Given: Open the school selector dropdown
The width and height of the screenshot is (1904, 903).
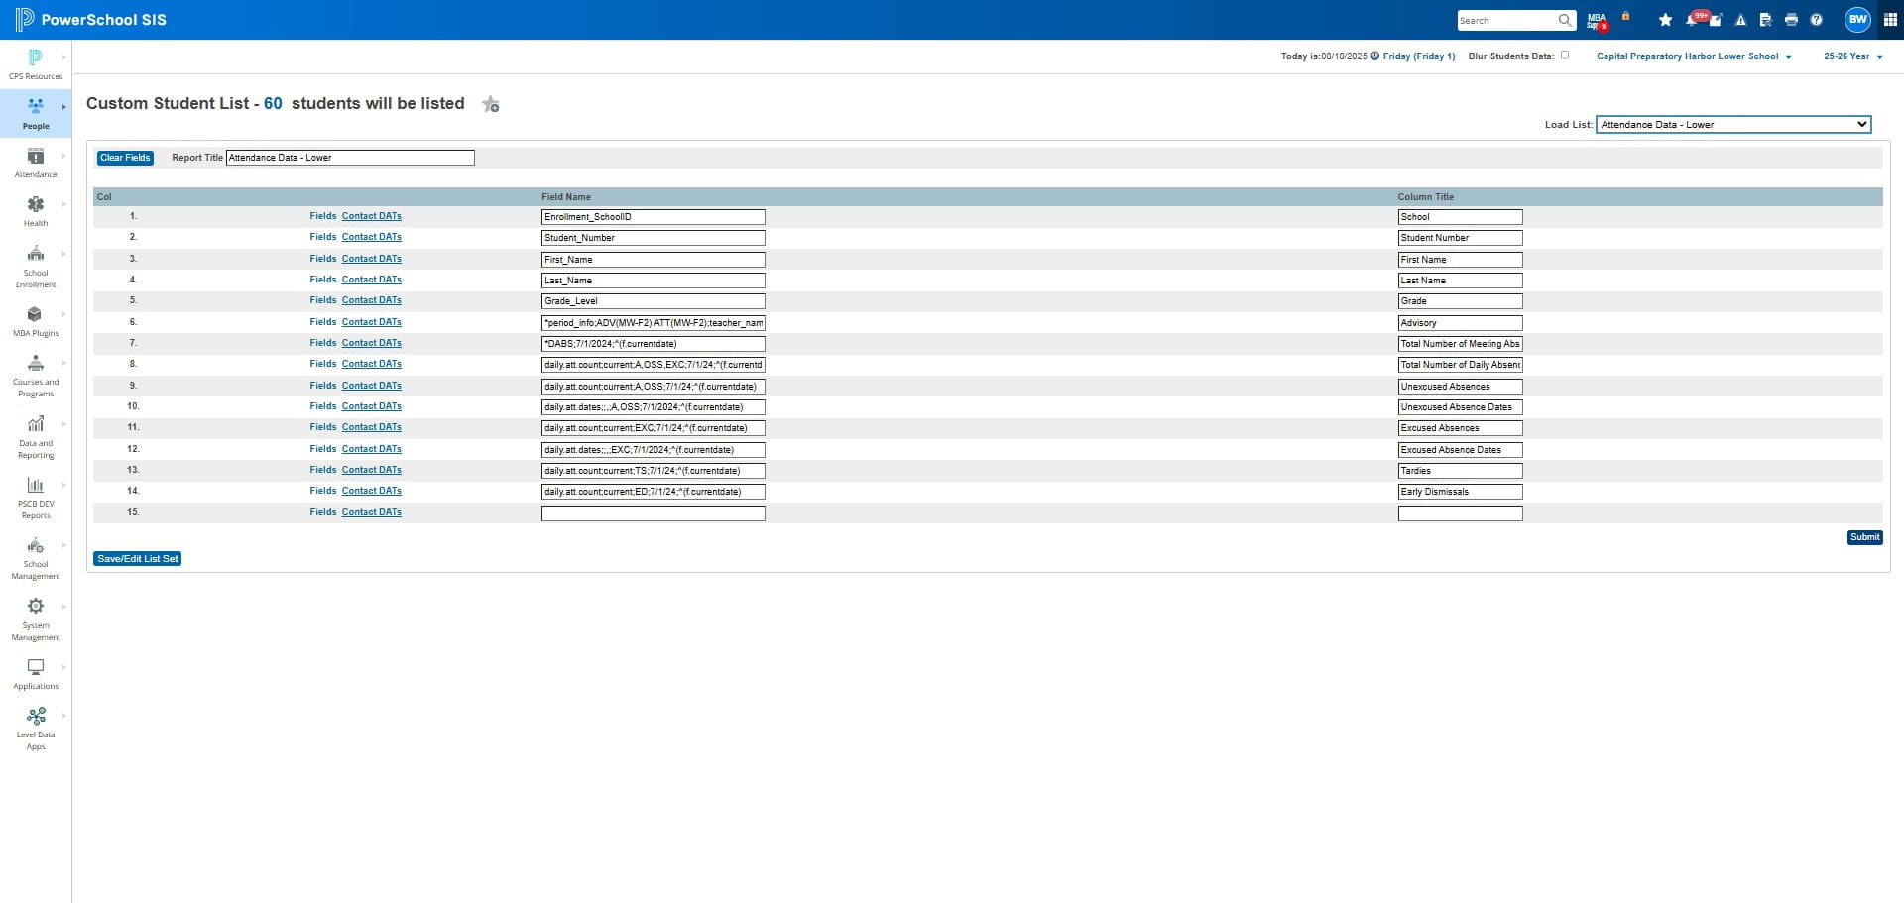Looking at the screenshot, I should click(x=1694, y=56).
